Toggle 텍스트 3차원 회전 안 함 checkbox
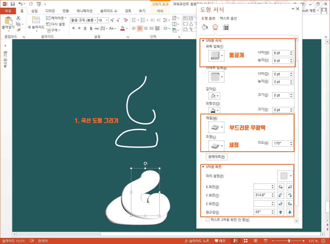The width and height of the screenshot is (330, 244). point(208,220)
